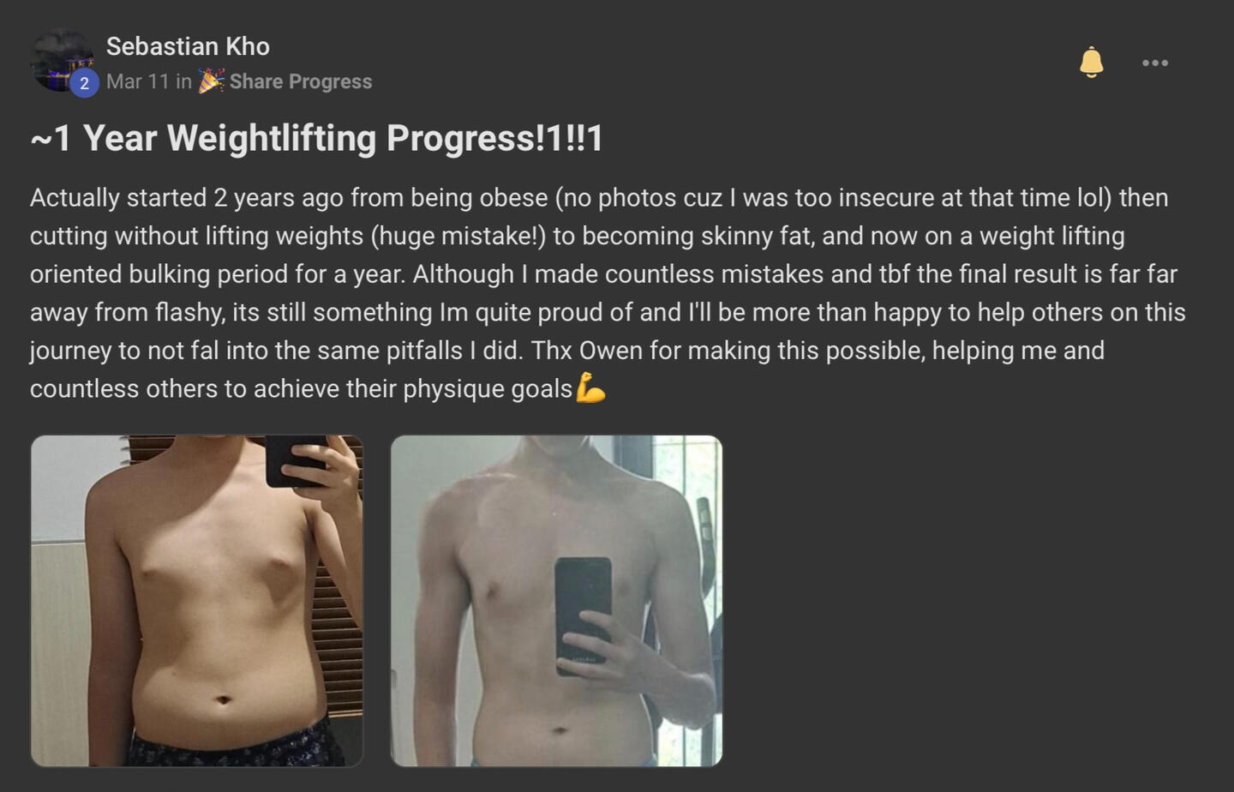Open the three-dot post options menu

click(1155, 63)
